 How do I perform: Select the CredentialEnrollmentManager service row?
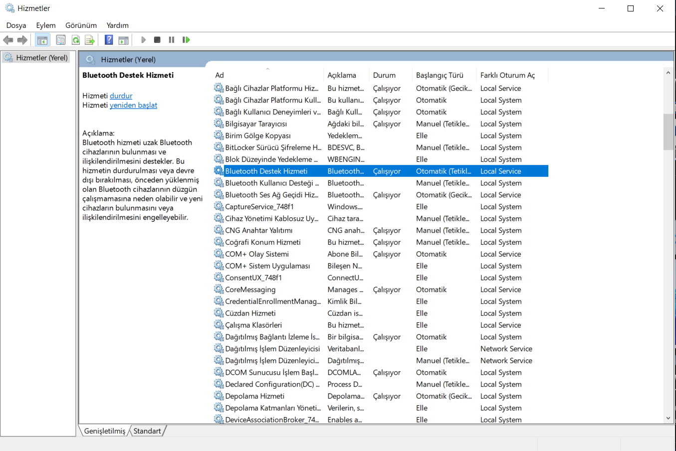pyautogui.click(x=381, y=301)
